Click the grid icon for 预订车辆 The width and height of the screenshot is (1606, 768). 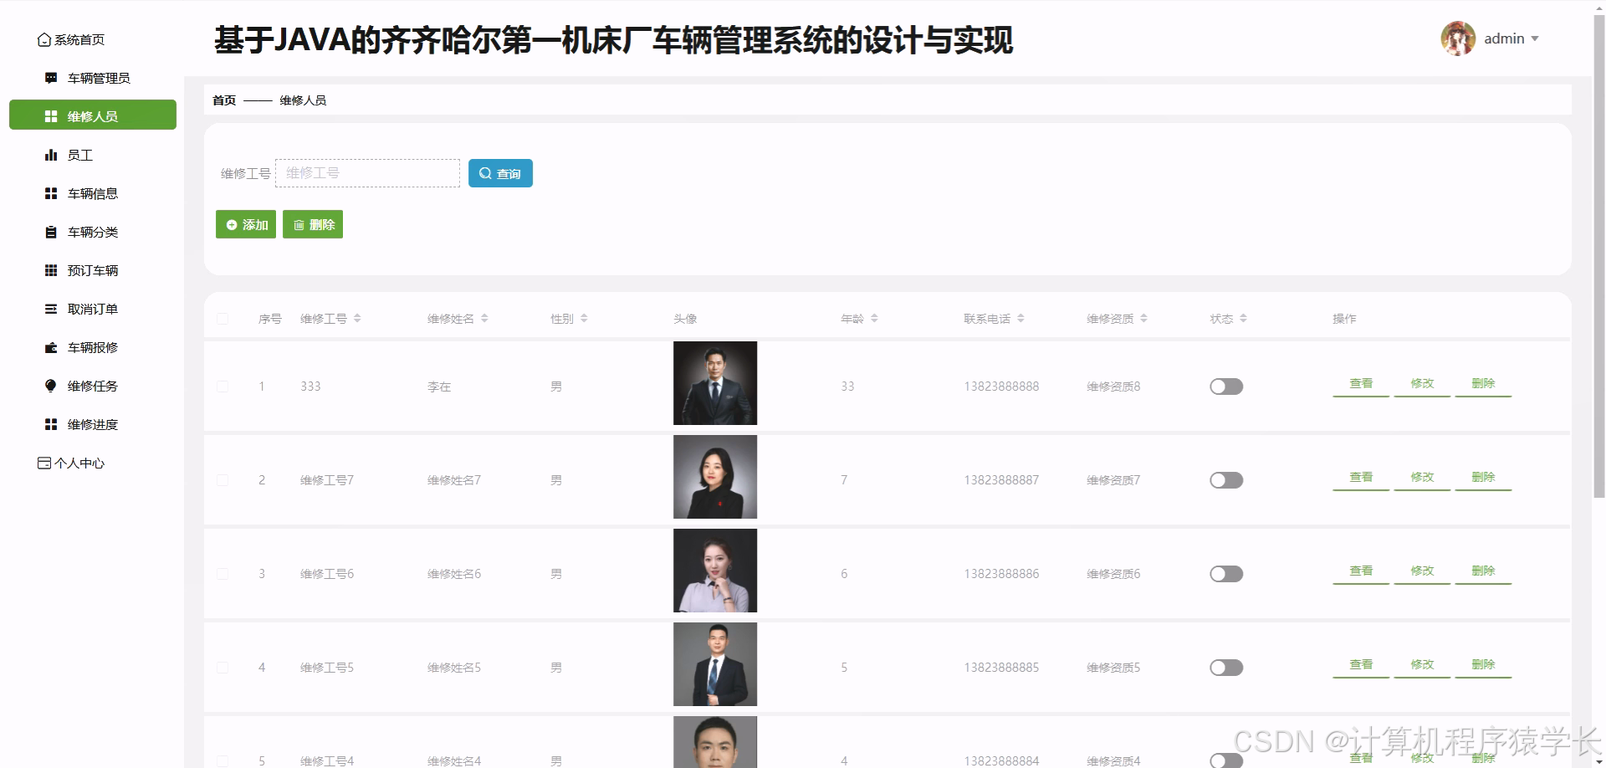tap(51, 270)
